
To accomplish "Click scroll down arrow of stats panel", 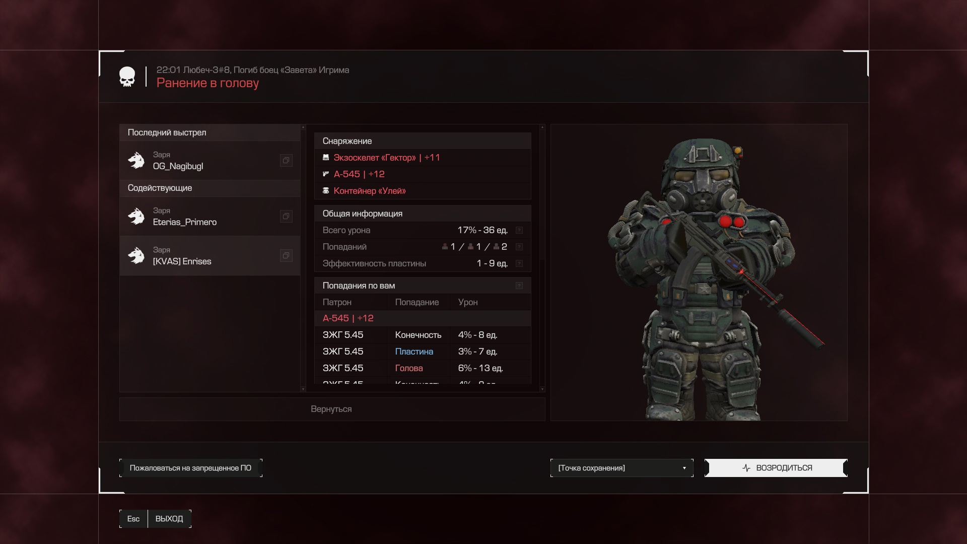I will pos(542,389).
